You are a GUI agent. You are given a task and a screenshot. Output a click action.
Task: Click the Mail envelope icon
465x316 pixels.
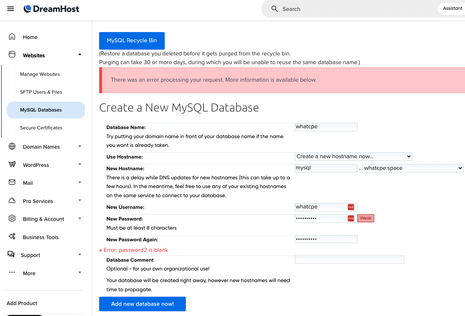click(x=12, y=183)
